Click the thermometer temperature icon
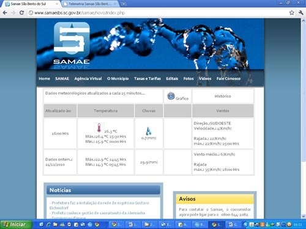 click(x=99, y=128)
